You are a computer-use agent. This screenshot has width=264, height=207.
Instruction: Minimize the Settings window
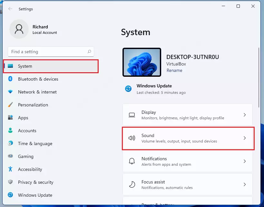click(x=223, y=6)
